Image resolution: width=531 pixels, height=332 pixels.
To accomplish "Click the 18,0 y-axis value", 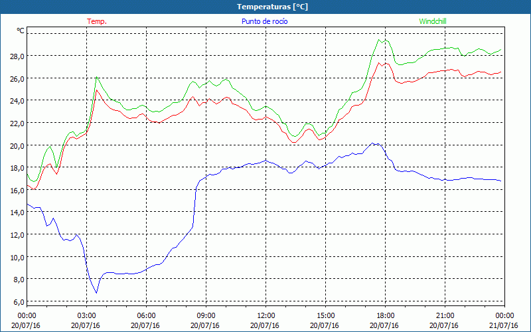I will pyautogui.click(x=17, y=168).
